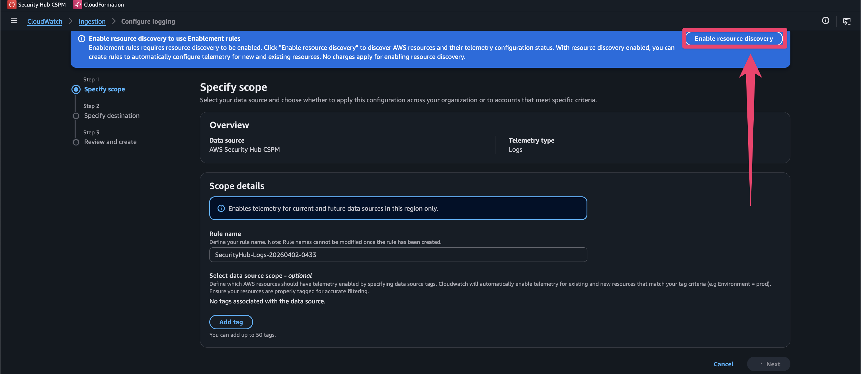Click the CloudFormation shortcut icon

[x=77, y=5]
